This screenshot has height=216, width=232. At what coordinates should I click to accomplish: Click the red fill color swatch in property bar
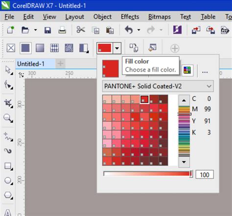point(104,48)
